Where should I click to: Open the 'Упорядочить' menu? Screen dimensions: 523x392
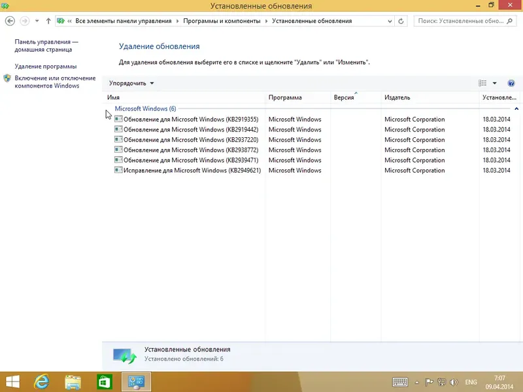(x=131, y=84)
